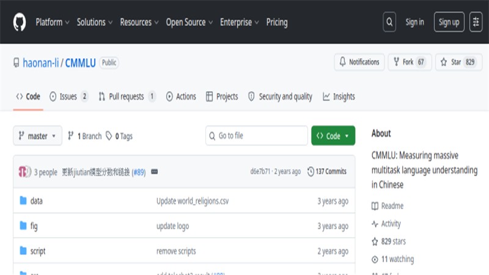Image resolution: width=489 pixels, height=275 pixels.
Task: Switch to the Issues tab
Action: click(69, 97)
